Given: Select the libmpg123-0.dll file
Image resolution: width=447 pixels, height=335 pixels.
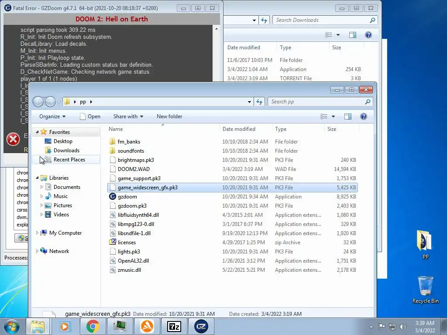Looking at the screenshot, I should coord(232,224).
